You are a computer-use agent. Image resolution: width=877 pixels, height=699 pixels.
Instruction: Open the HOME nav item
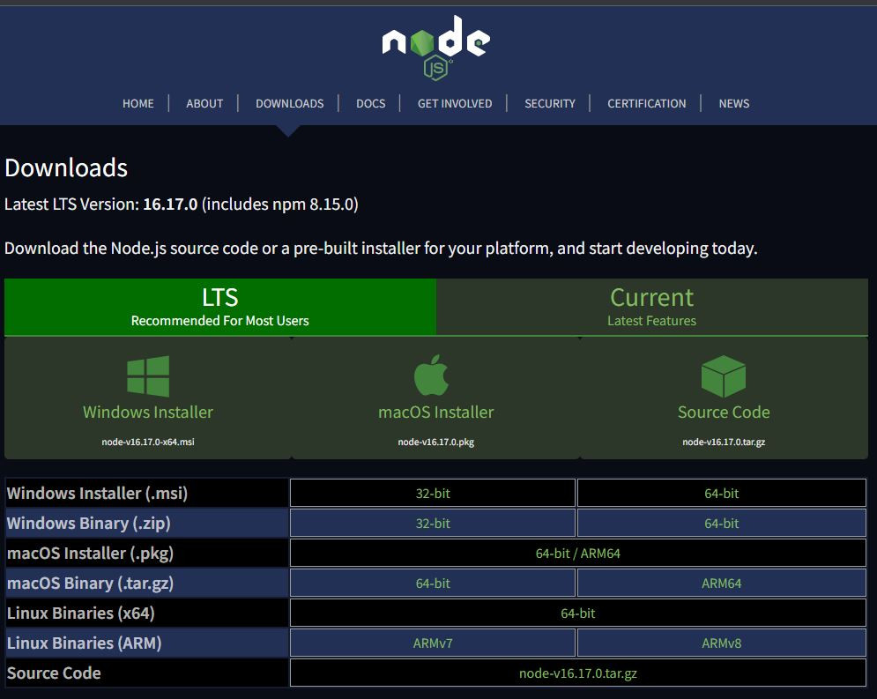(138, 103)
